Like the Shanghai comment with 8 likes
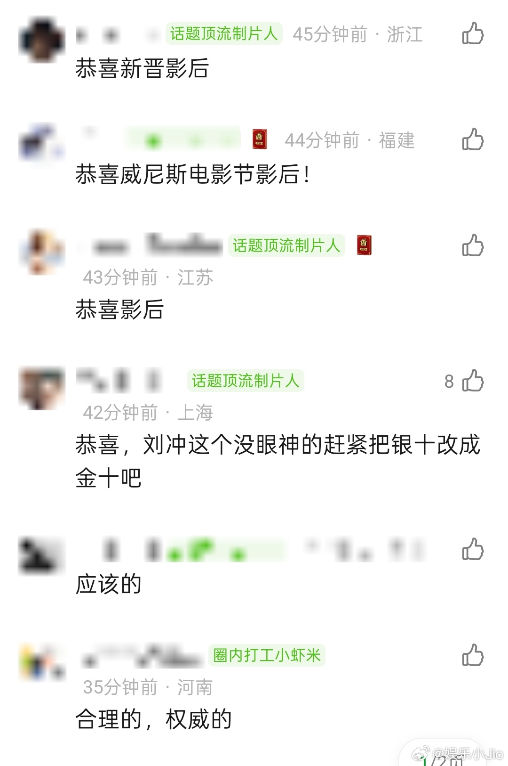The height and width of the screenshot is (766, 508). click(x=473, y=381)
